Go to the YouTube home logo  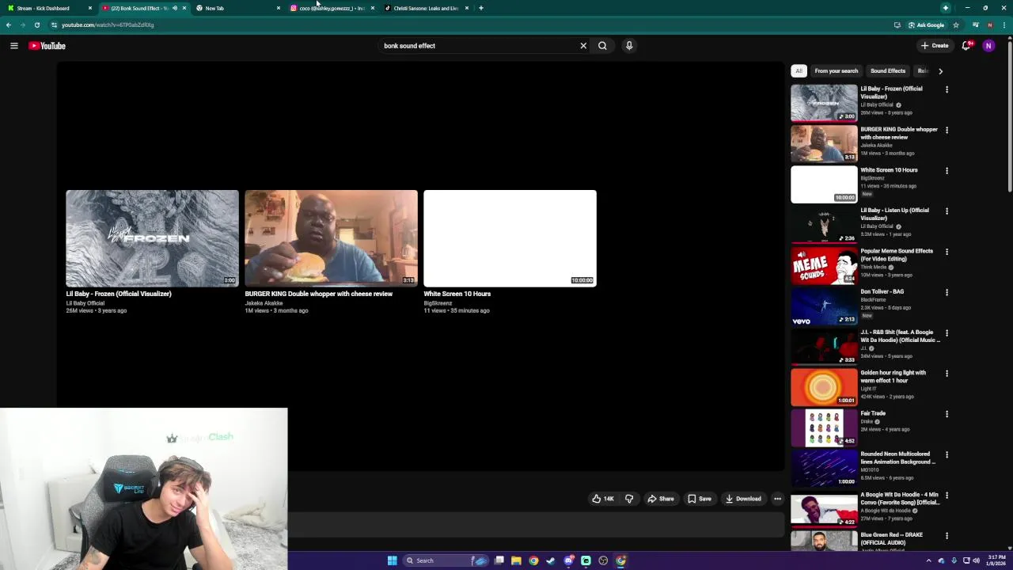click(47, 46)
